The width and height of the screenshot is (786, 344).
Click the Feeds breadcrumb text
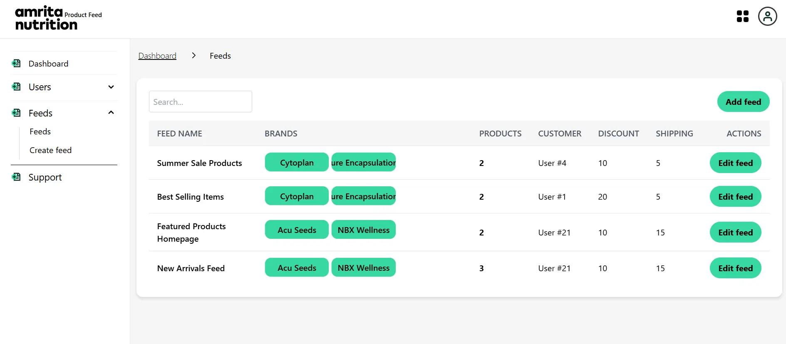tap(220, 56)
